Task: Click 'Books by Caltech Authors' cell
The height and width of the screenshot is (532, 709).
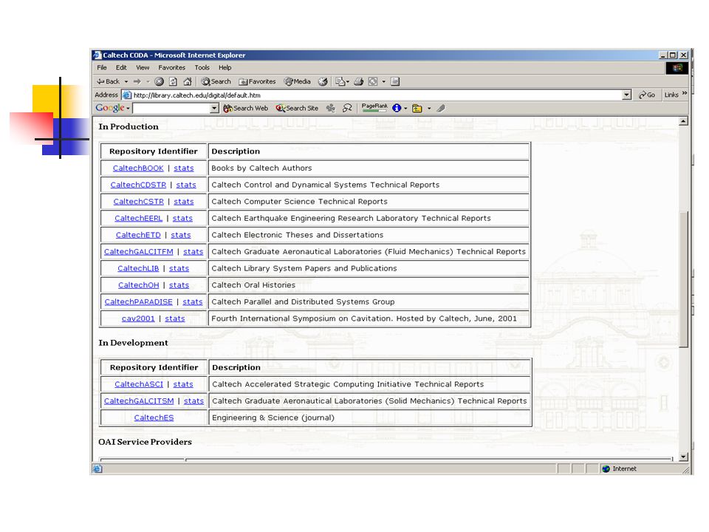Action: [369, 168]
